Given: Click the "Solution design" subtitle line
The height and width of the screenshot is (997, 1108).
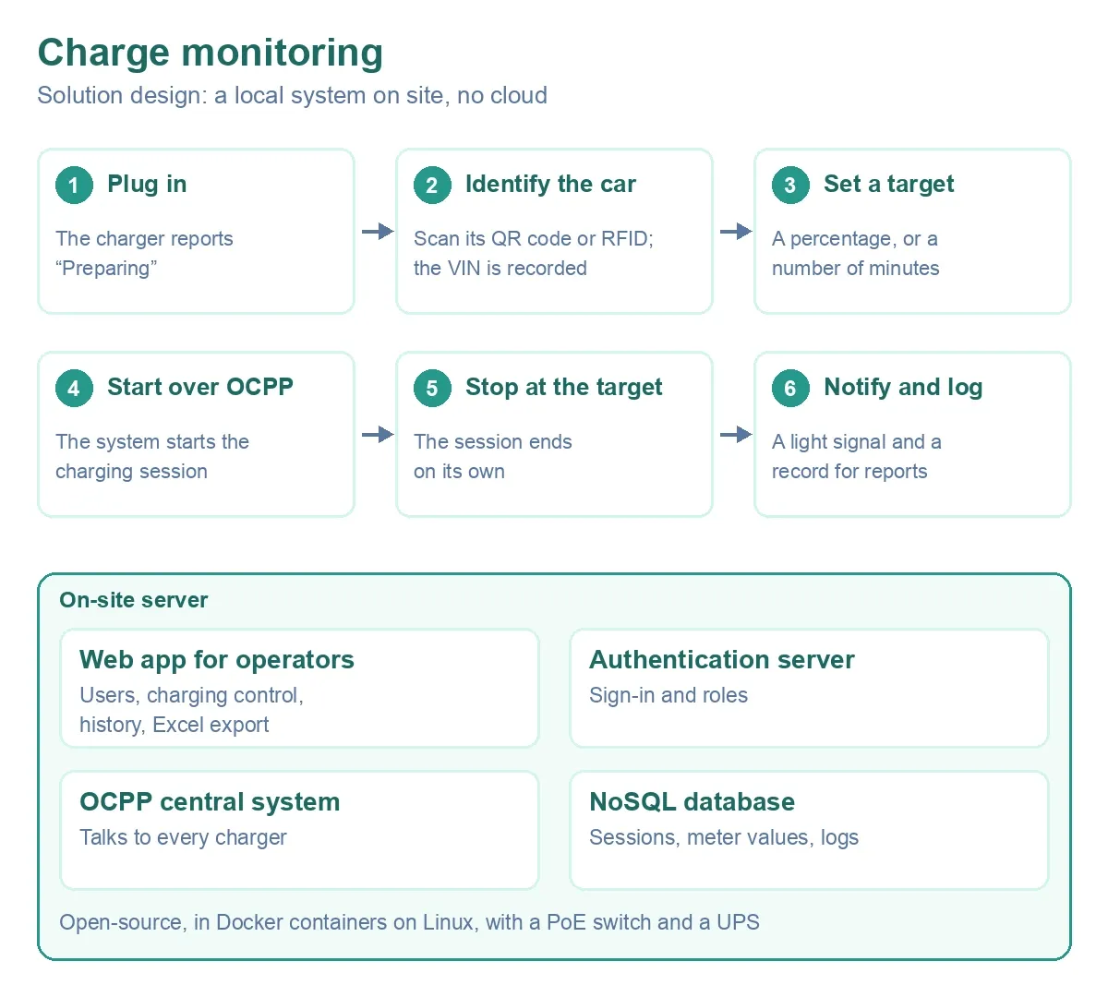Looking at the screenshot, I should (292, 95).
